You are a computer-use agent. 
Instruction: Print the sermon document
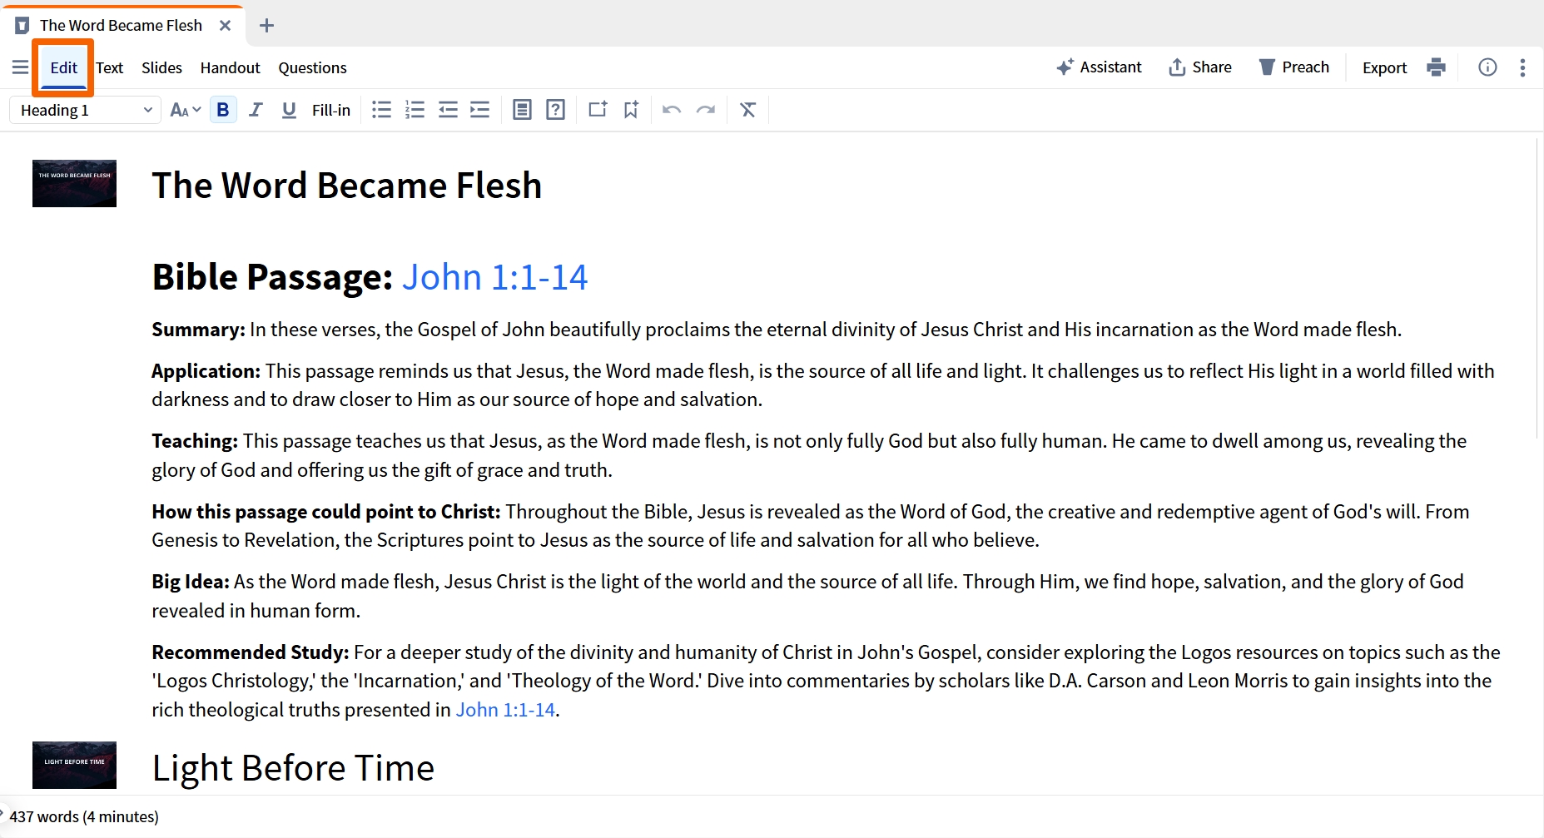point(1436,67)
